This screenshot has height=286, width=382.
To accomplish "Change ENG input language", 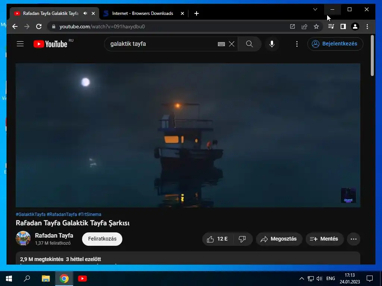I will click(x=331, y=279).
